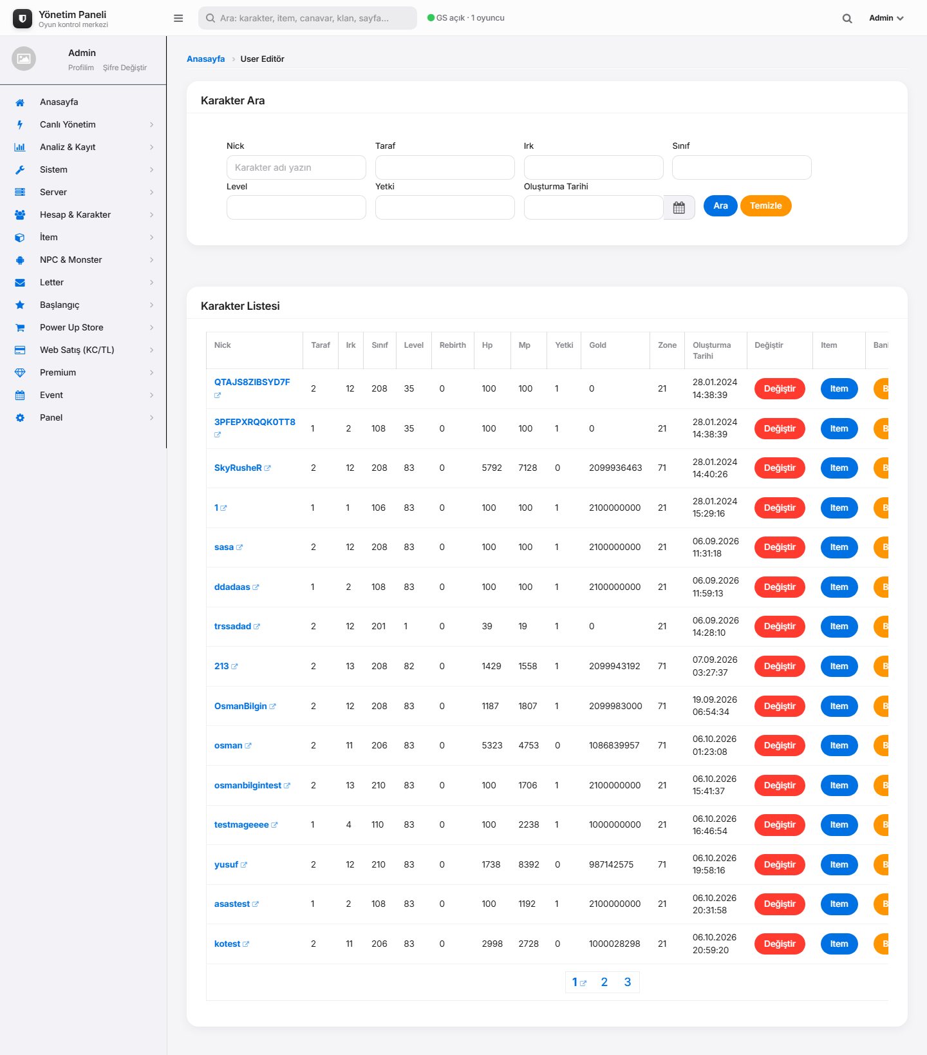Click Item button for yusuf row
This screenshot has width=927, height=1055.
pos(839,865)
